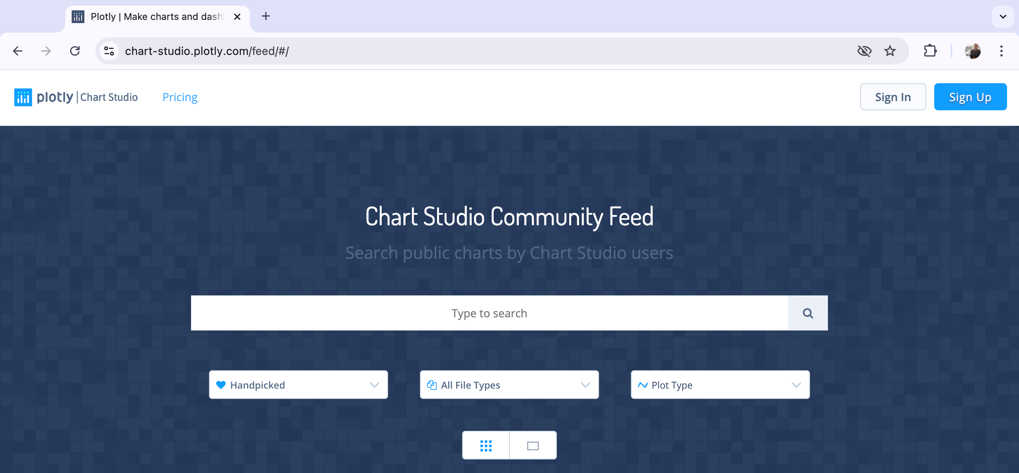Switch to grid view layout

(486, 446)
